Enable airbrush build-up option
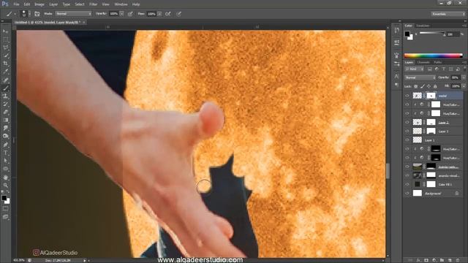 point(168,14)
